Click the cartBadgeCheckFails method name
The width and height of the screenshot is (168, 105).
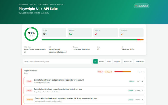click(42, 83)
